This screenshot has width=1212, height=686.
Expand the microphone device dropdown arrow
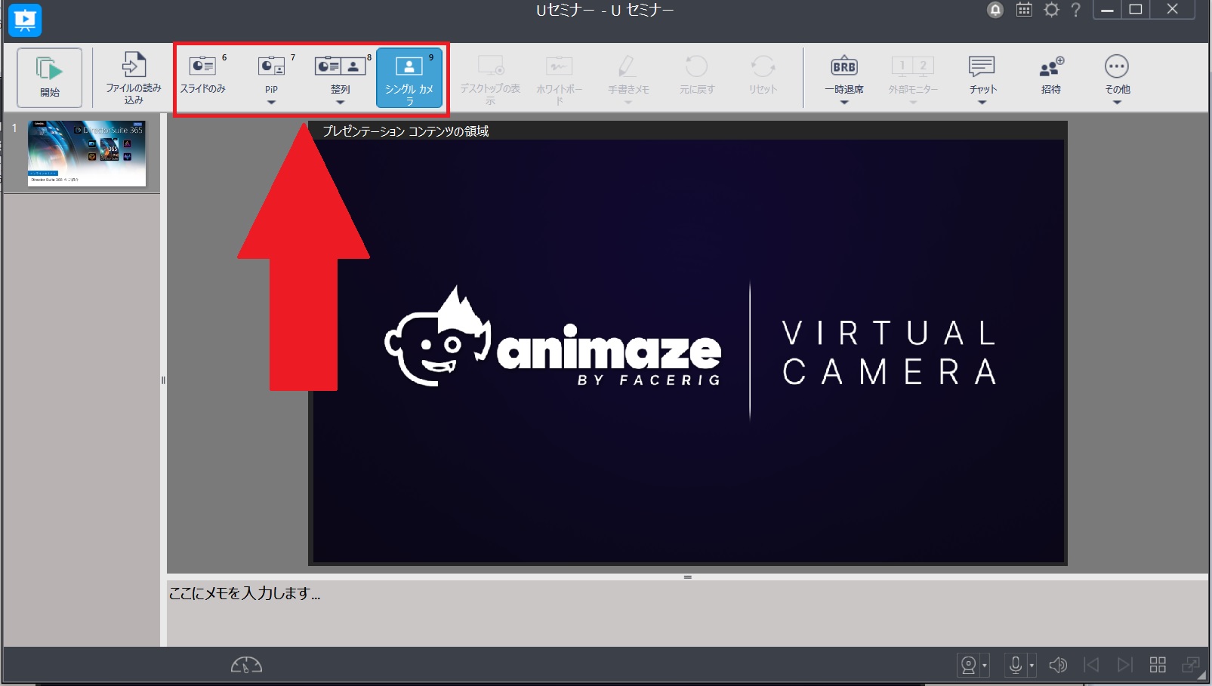pyautogui.click(x=1032, y=666)
